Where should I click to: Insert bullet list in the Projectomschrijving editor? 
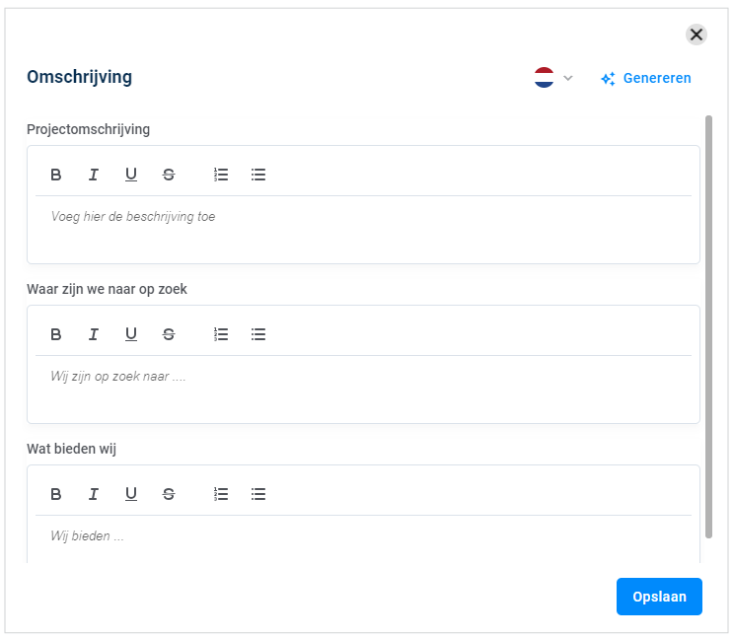[x=258, y=175]
